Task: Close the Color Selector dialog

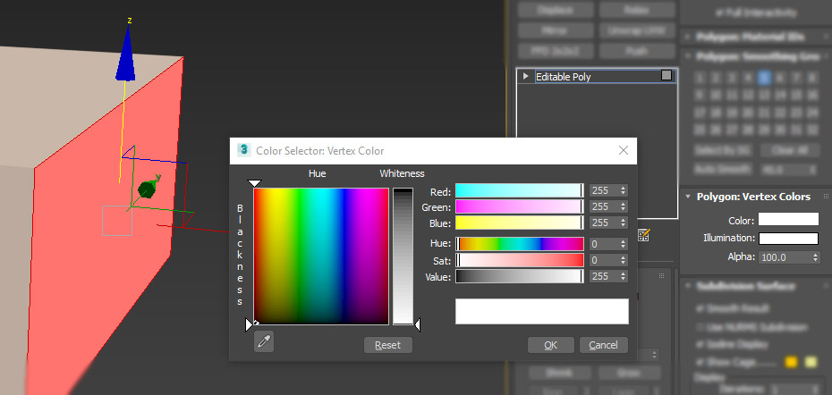Action: click(624, 150)
